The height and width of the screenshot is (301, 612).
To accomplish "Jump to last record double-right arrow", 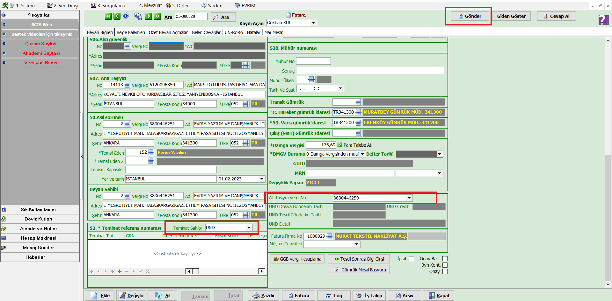I will (x=157, y=16).
